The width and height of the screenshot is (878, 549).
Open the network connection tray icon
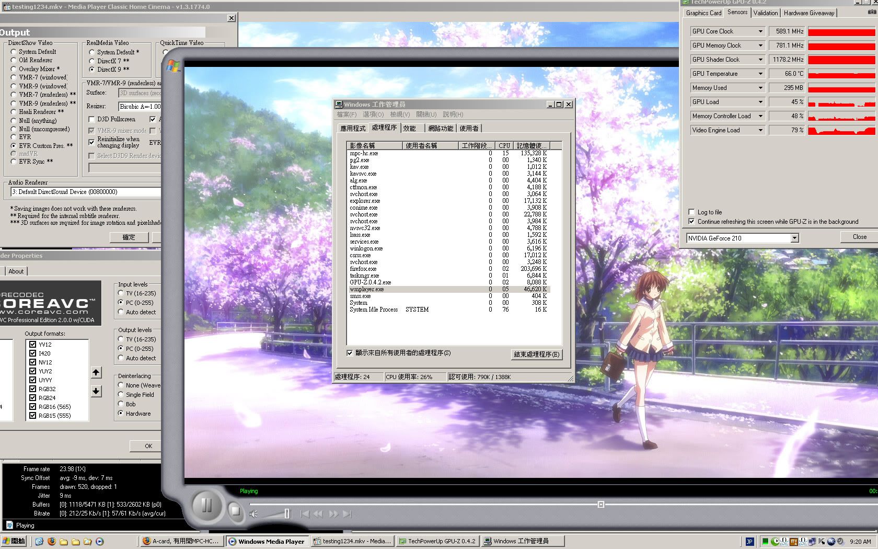click(x=812, y=542)
